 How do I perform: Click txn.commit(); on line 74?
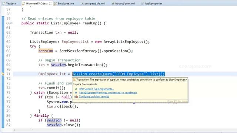click(52, 88)
